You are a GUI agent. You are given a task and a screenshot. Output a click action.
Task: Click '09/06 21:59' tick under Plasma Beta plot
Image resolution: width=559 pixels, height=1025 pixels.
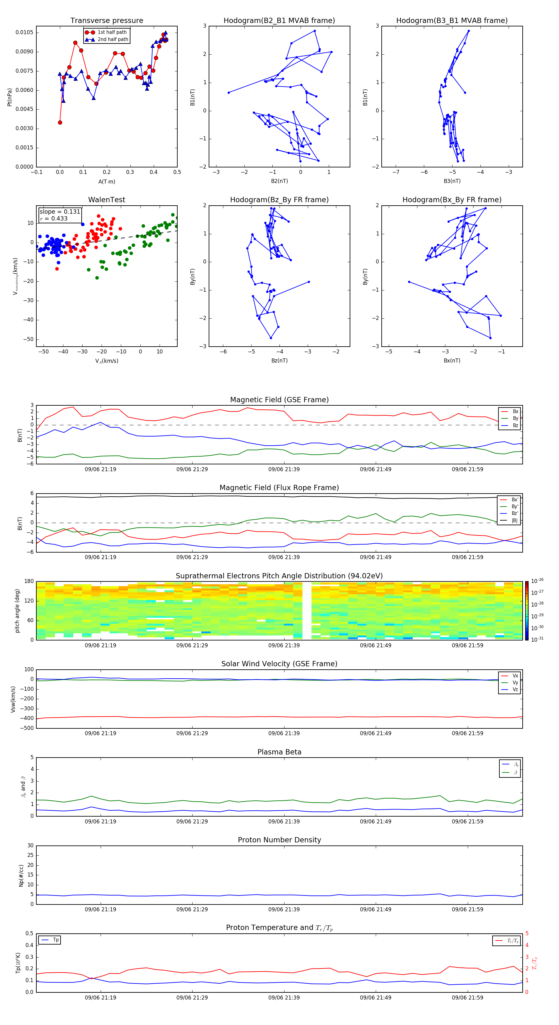click(x=467, y=821)
